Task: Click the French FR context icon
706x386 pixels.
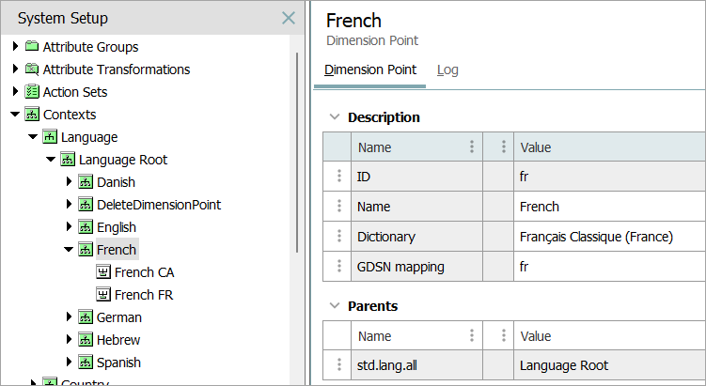Action: pyautogui.click(x=103, y=295)
